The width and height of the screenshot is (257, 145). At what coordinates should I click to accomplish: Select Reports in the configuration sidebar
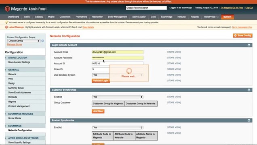[12, 101]
